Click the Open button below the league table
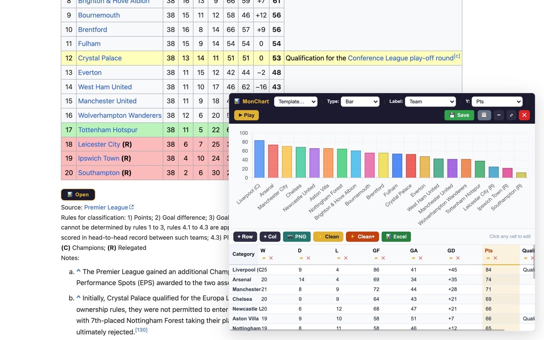This screenshot has height=340, width=544. (x=78, y=195)
